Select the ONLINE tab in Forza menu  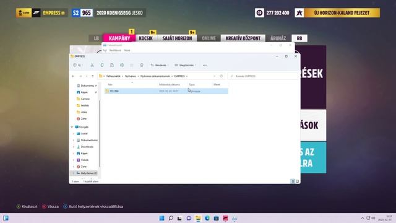tap(209, 38)
